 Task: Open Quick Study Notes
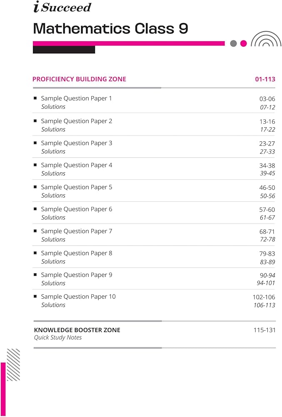coord(58,337)
